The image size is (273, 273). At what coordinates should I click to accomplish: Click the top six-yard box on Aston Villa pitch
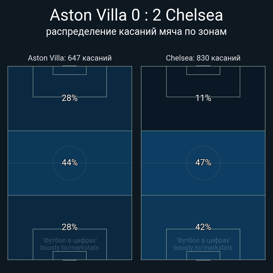[70, 70]
